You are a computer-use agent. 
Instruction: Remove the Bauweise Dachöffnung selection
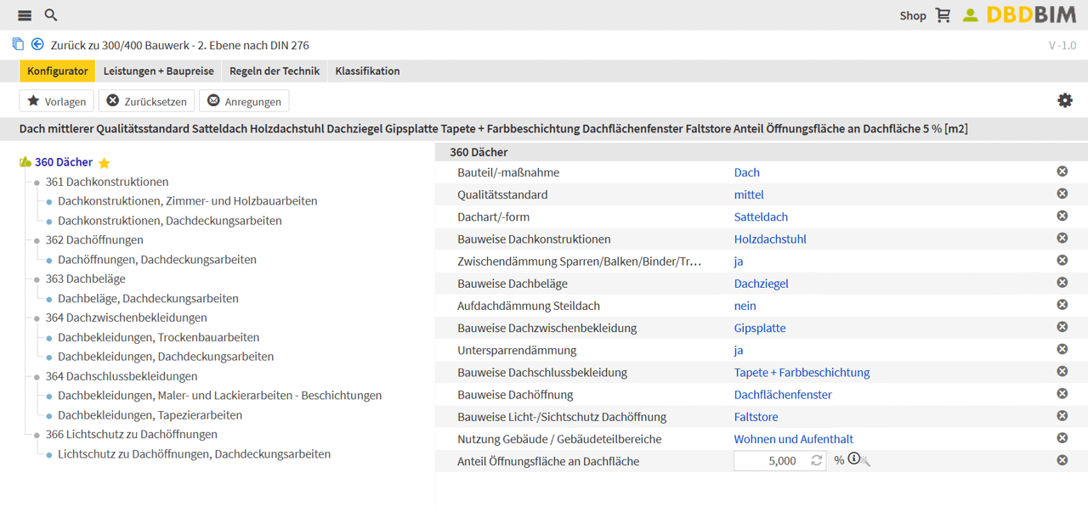(x=1062, y=394)
